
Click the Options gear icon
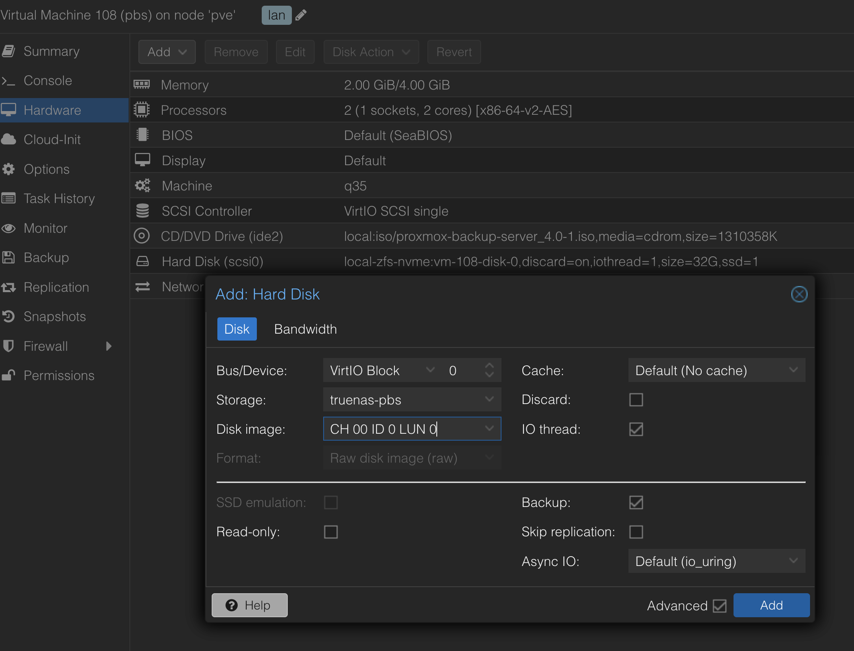click(x=9, y=169)
